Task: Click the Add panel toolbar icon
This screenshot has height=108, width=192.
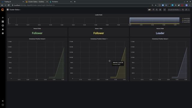Action: (149, 10)
